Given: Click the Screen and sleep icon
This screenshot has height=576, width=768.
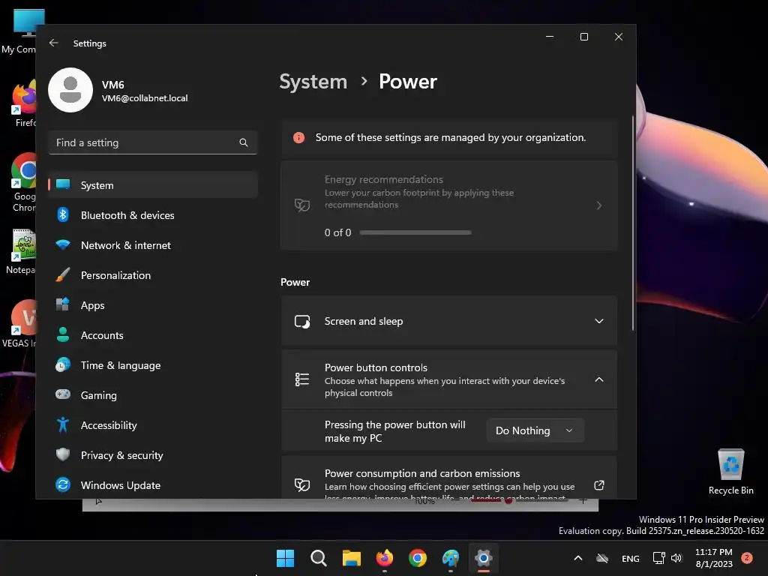Looking at the screenshot, I should point(302,321).
